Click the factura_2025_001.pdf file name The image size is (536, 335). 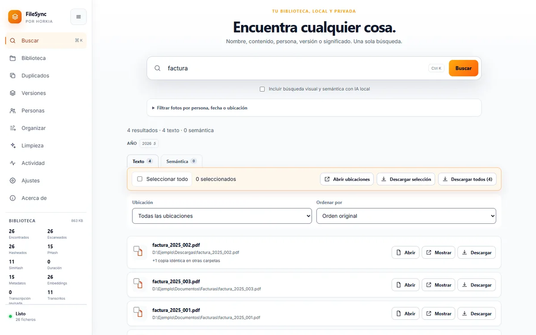pyautogui.click(x=176, y=310)
